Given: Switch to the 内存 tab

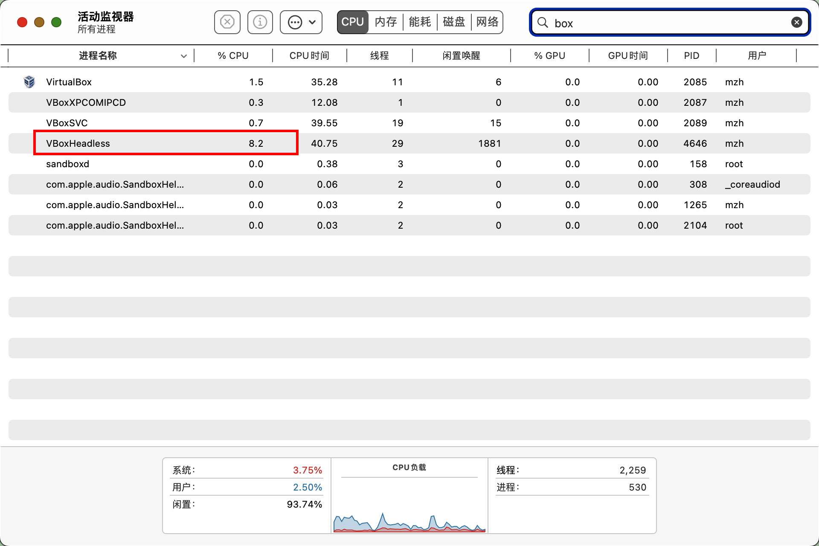Looking at the screenshot, I should (x=386, y=22).
